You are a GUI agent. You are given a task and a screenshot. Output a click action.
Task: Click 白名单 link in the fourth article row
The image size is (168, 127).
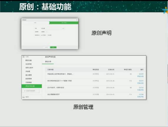[x=141, y=95]
